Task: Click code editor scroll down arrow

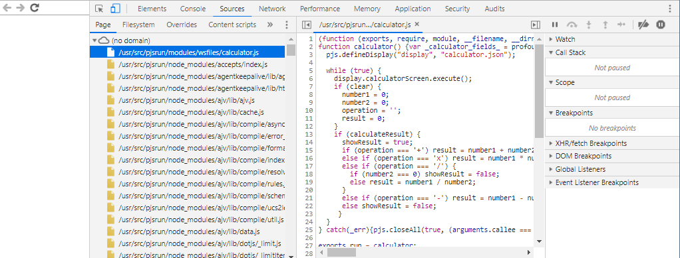Action: 539,241
